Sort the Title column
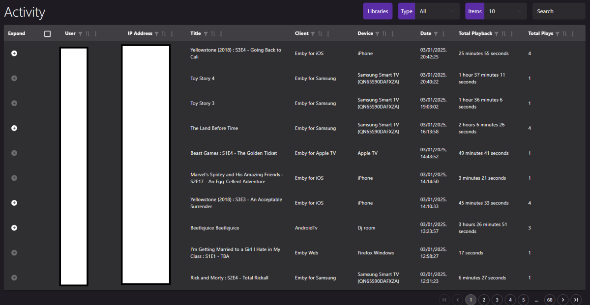 213,33
